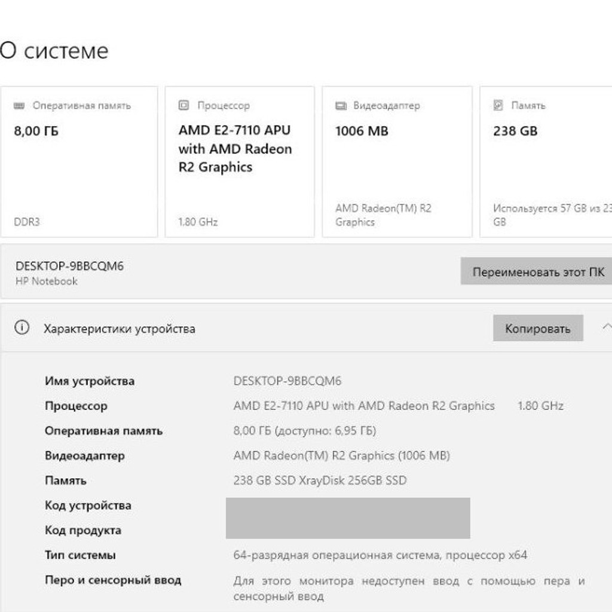The height and width of the screenshot is (612, 612).
Task: Click the О системе page heading
Action: (x=54, y=51)
